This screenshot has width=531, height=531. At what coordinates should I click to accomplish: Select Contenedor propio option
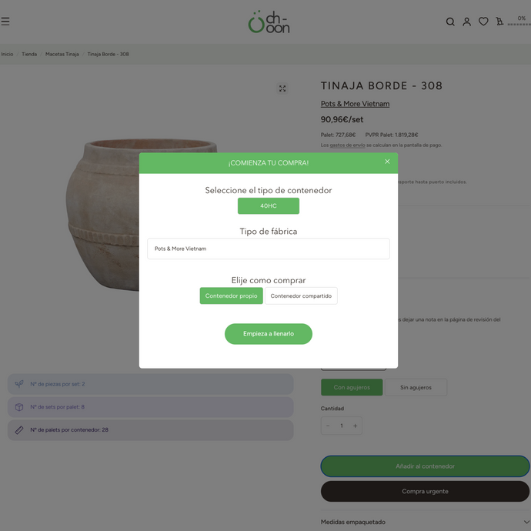pos(232,296)
